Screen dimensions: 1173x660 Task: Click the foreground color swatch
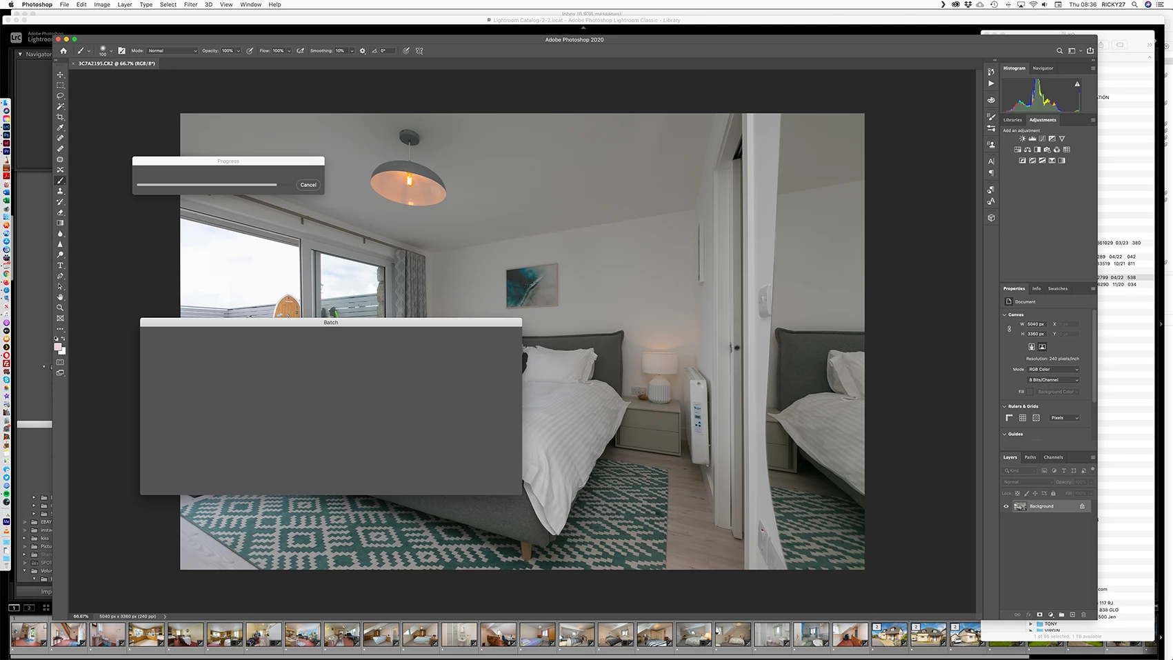58,347
